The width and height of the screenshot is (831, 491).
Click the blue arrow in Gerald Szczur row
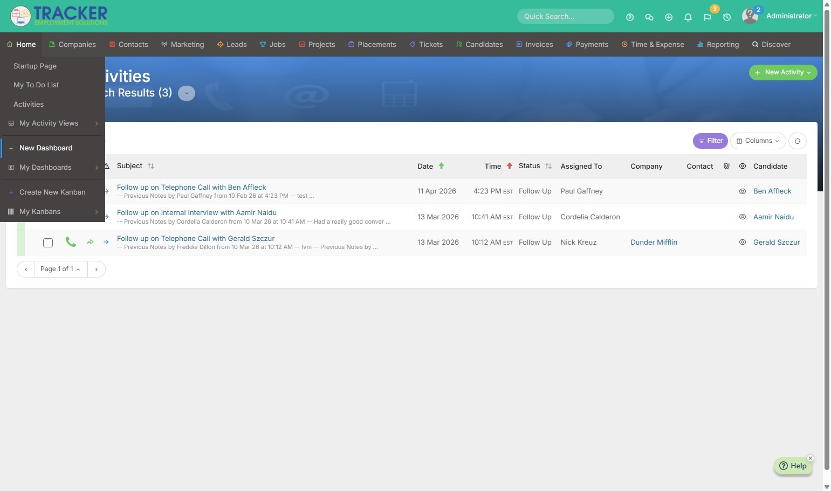pyautogui.click(x=106, y=242)
